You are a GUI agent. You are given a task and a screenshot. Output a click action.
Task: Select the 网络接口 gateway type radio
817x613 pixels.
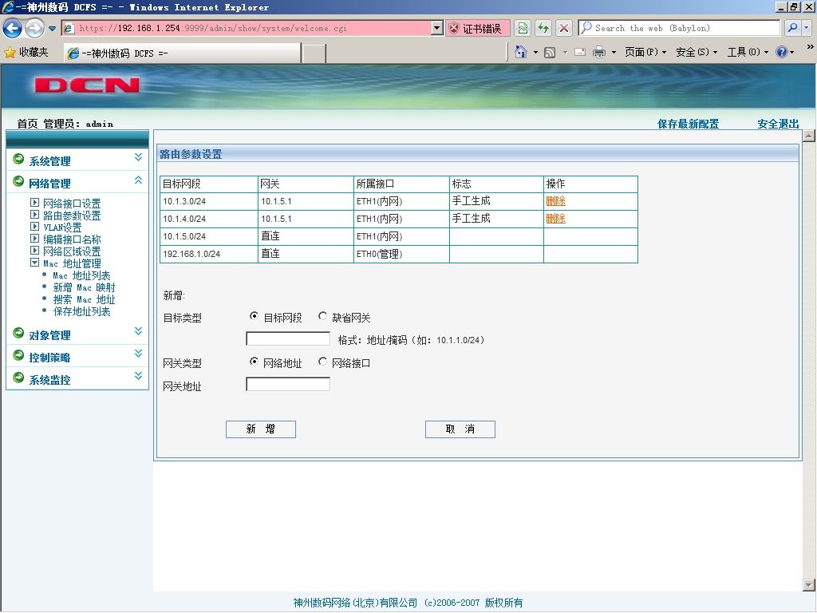322,362
